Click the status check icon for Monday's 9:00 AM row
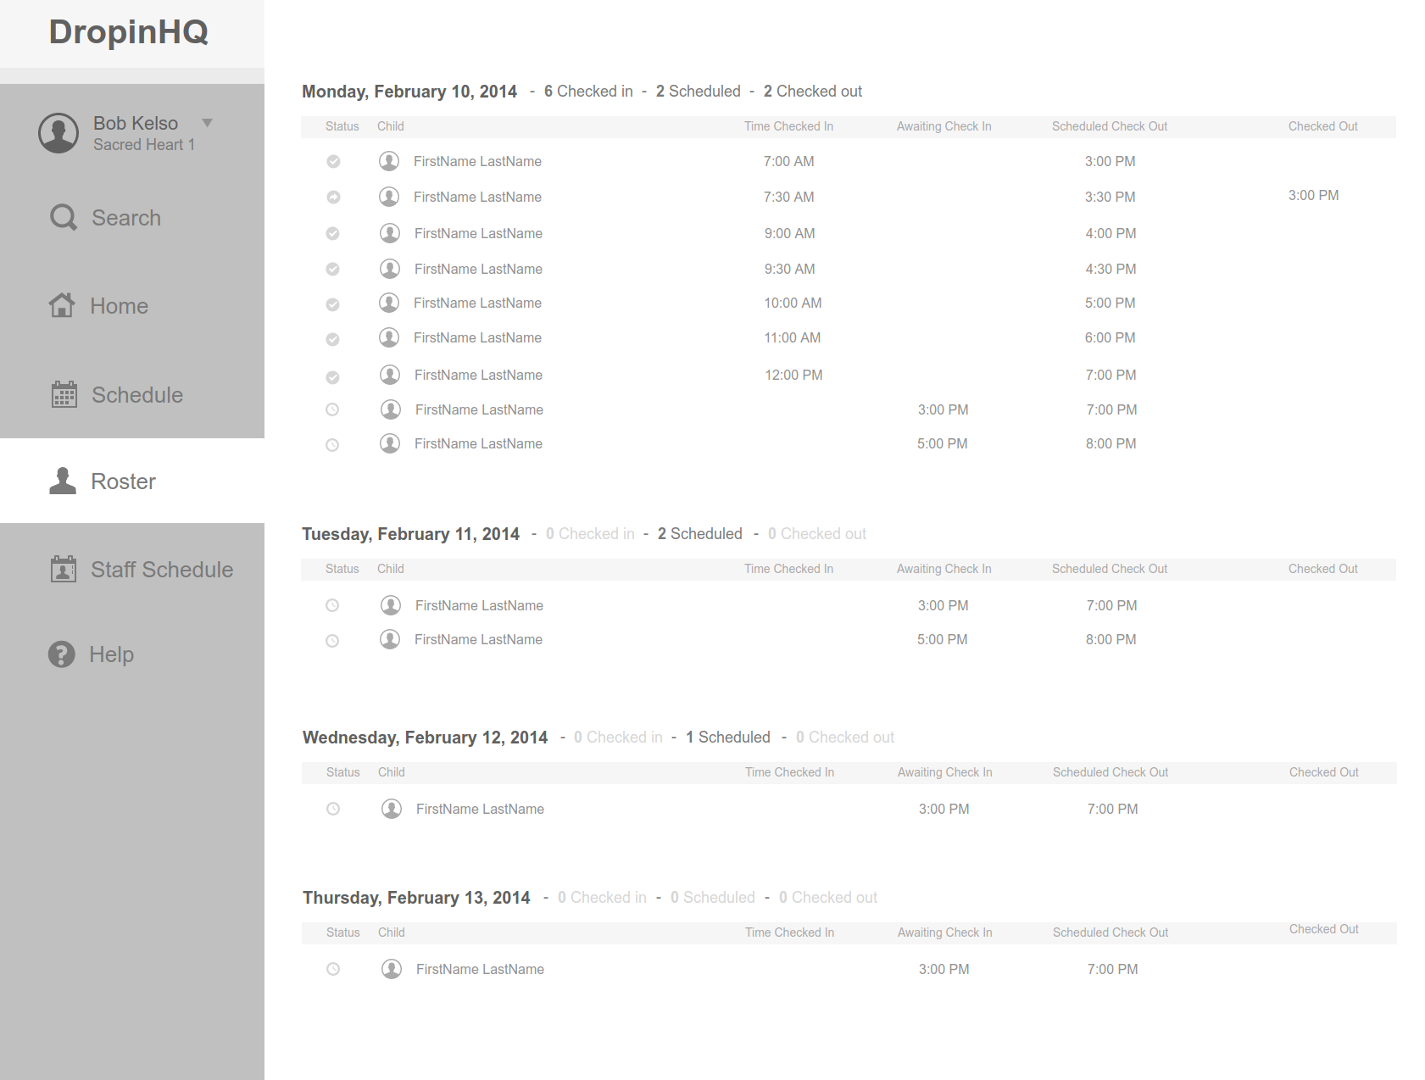Viewport: 1425px width, 1080px height. 333,233
